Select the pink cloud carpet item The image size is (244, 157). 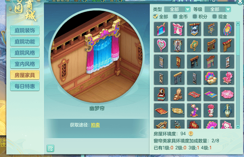227,94
